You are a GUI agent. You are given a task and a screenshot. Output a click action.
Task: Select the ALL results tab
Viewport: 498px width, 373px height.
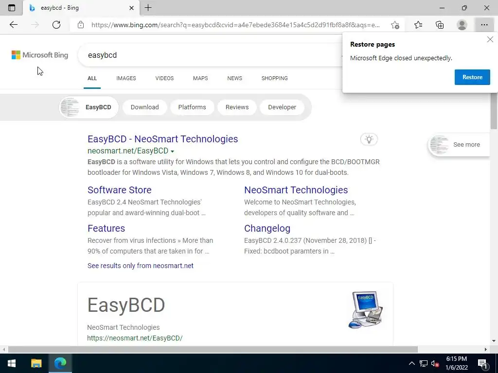[x=92, y=78]
